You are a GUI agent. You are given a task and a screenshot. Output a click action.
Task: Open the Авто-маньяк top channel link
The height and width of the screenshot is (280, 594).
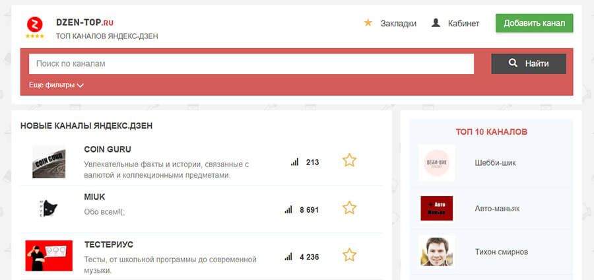click(497, 209)
